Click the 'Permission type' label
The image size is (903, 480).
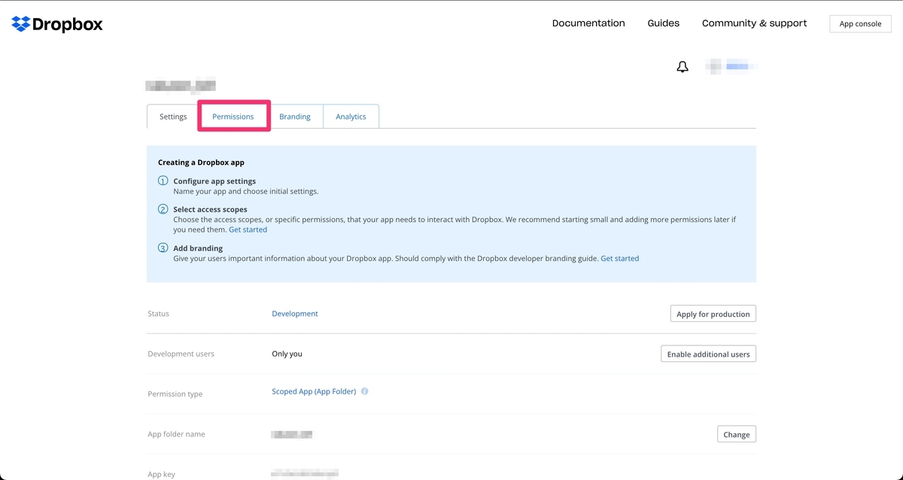175,394
